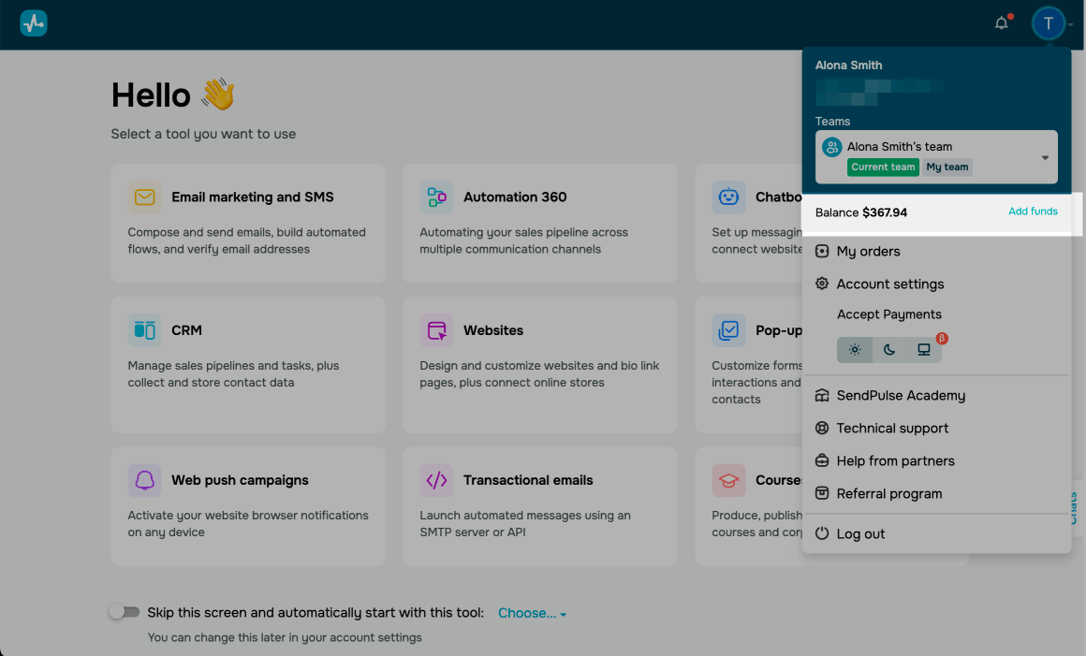Image resolution: width=1086 pixels, height=656 pixels.
Task: Click 'Design and customize websites' description
Action: (x=539, y=373)
